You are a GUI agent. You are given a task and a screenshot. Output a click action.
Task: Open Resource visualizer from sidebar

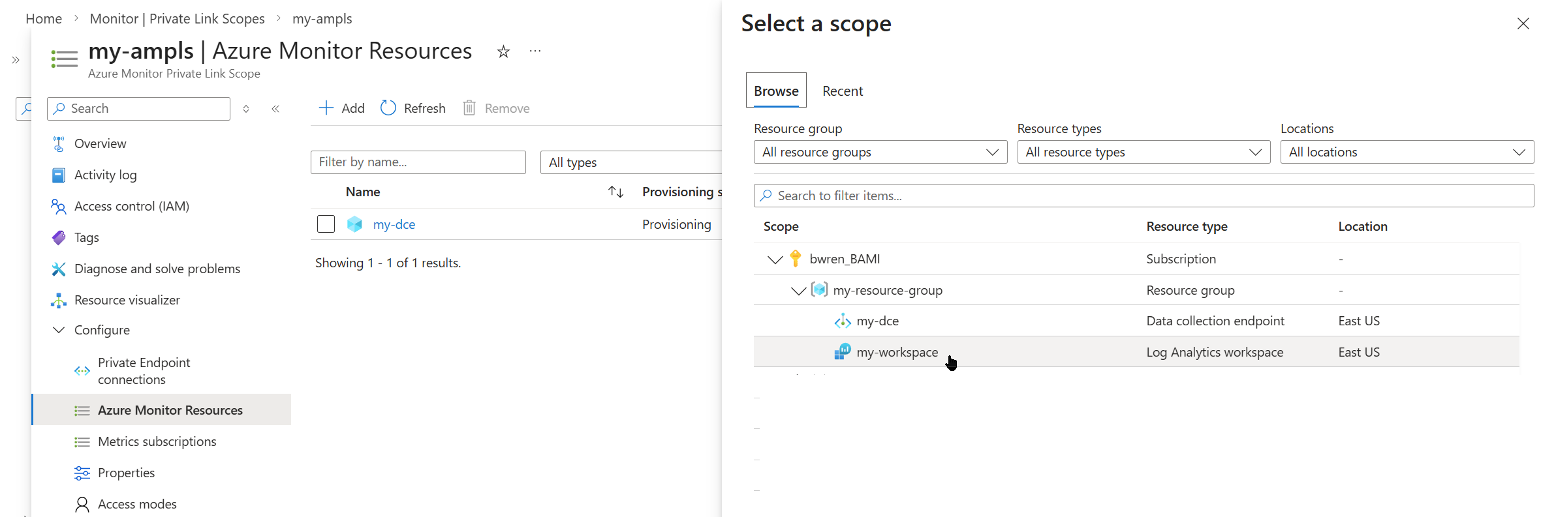click(127, 300)
